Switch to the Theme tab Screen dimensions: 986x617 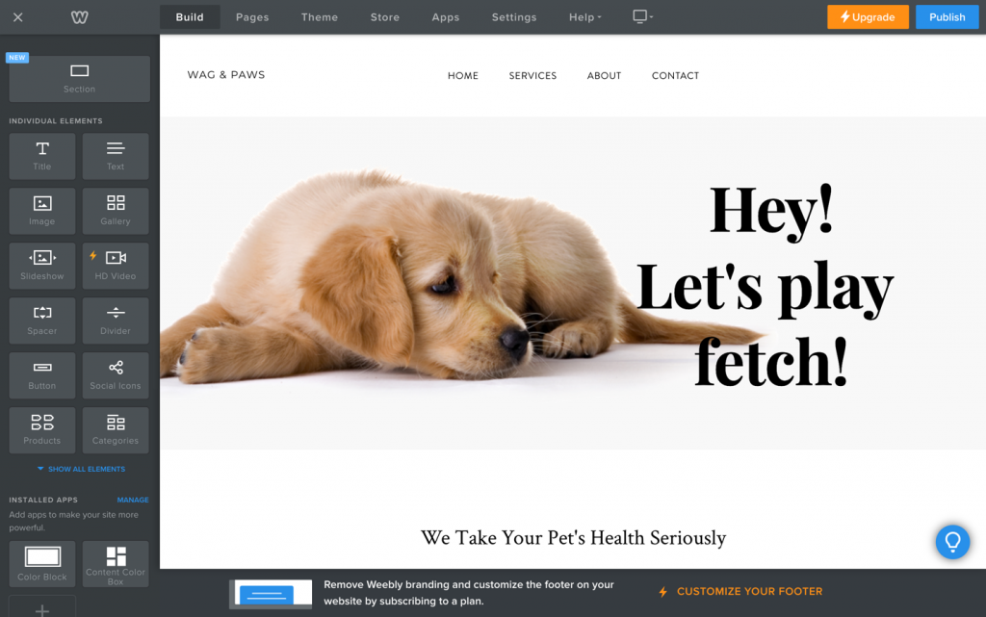click(x=319, y=17)
